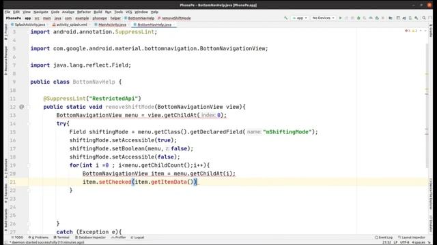Collapse the method fold marker on line 12
Viewport: 437px width, 245px height.
[29, 107]
